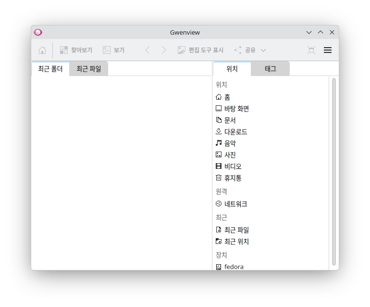Image resolution: width=370 pixels, height=307 pixels.
Task: Select the fedora device
Action: point(271,267)
